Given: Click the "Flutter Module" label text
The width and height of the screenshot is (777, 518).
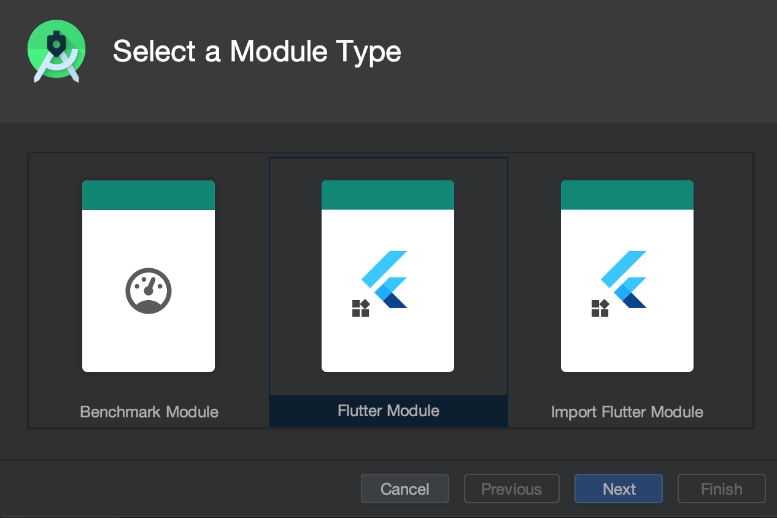Looking at the screenshot, I should (388, 411).
